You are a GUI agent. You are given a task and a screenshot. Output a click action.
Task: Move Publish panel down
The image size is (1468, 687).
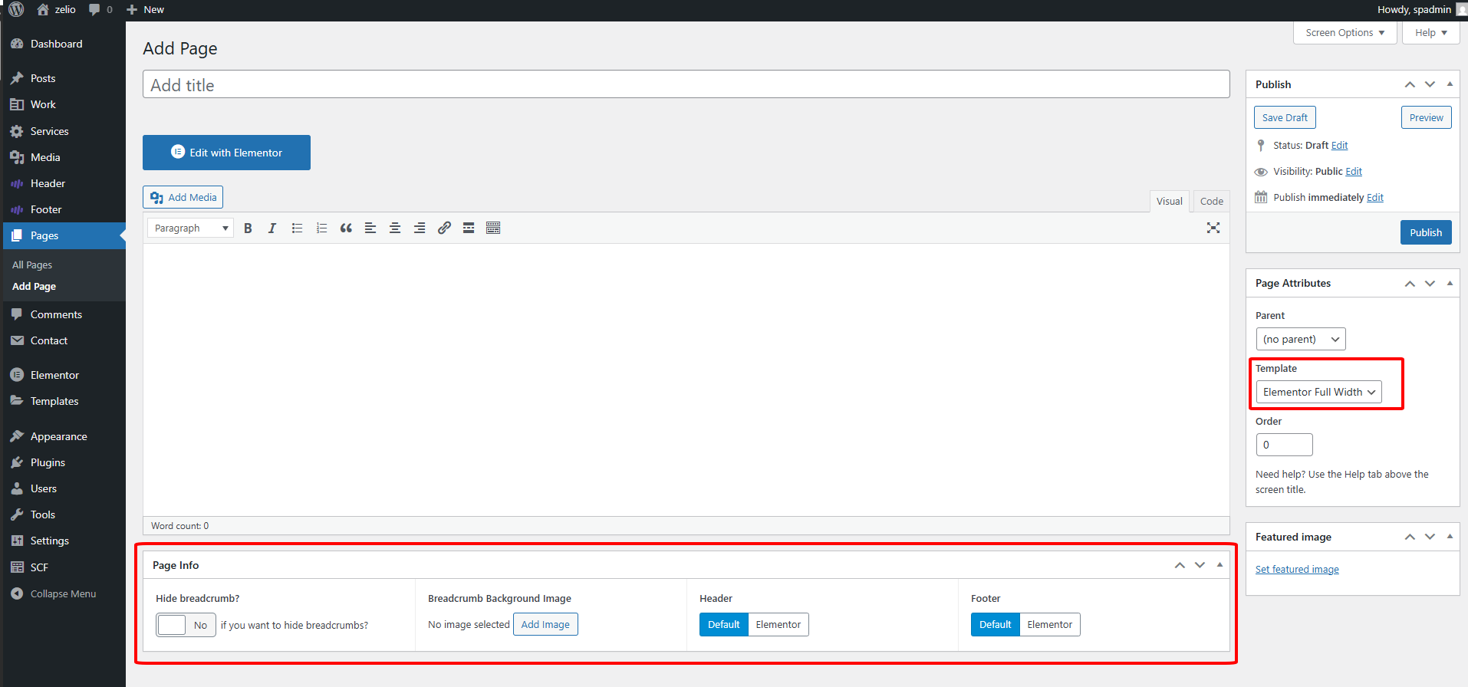tap(1430, 84)
